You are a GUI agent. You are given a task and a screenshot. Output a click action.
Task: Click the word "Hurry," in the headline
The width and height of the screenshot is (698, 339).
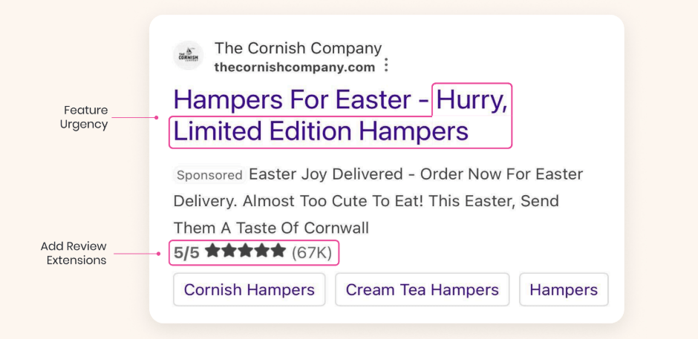tap(472, 99)
